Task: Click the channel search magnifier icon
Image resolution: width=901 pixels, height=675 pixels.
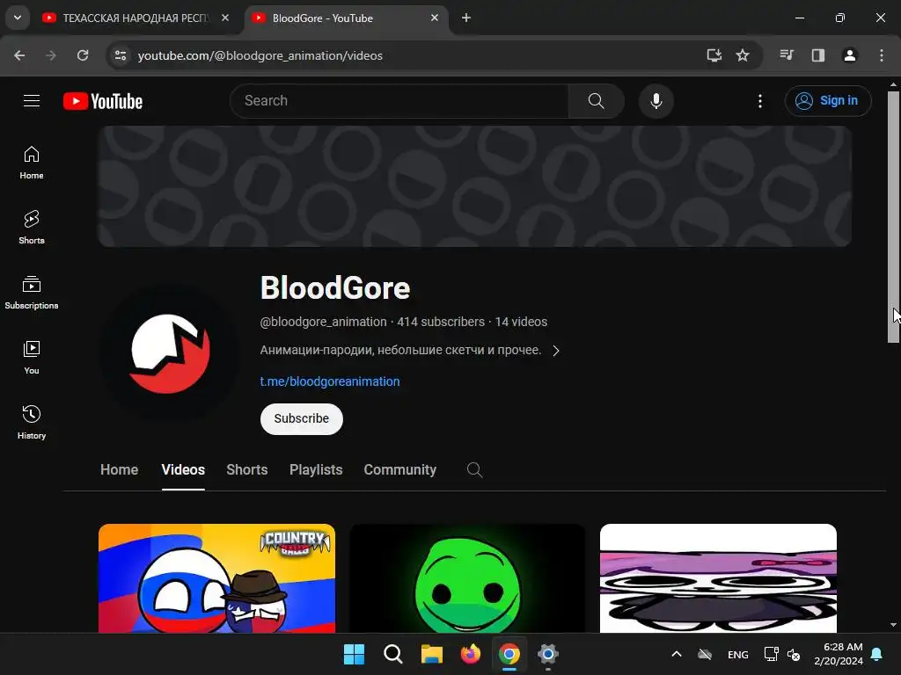Action: [x=474, y=470]
